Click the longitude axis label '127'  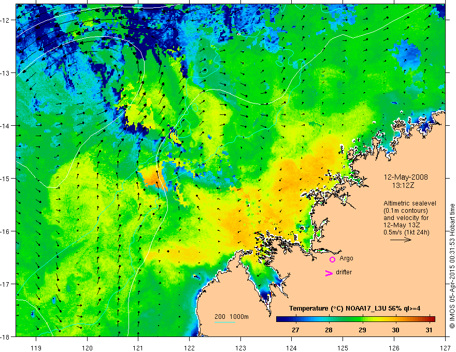[445, 348]
